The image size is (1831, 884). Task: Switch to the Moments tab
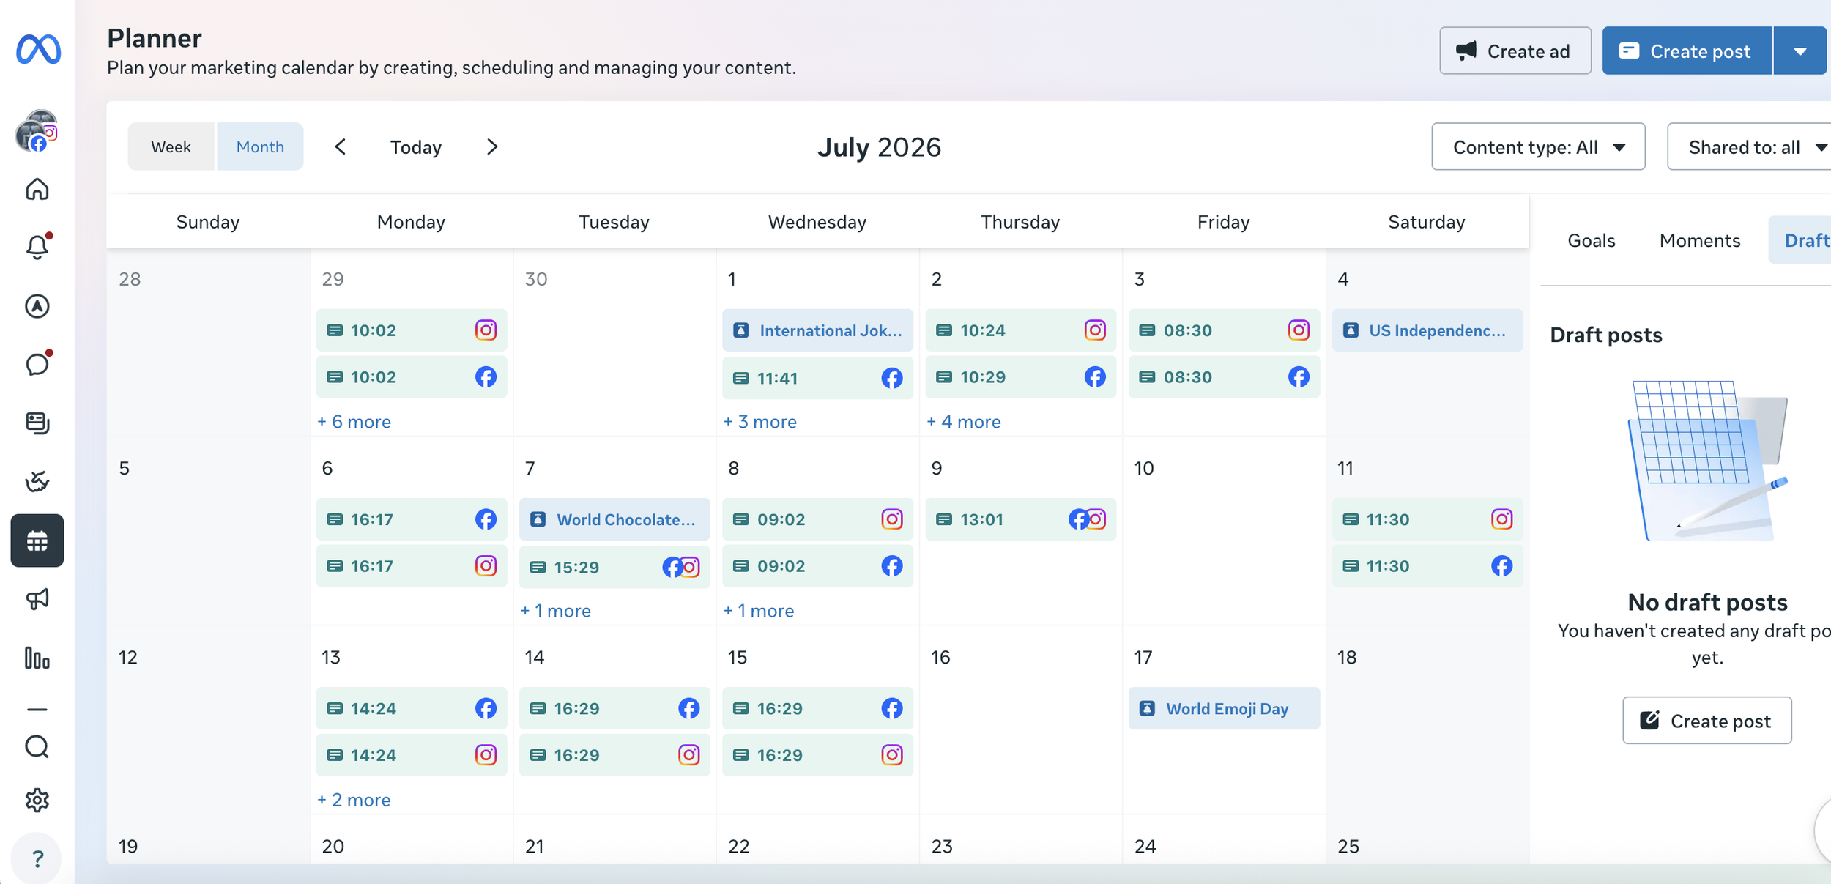click(1700, 240)
